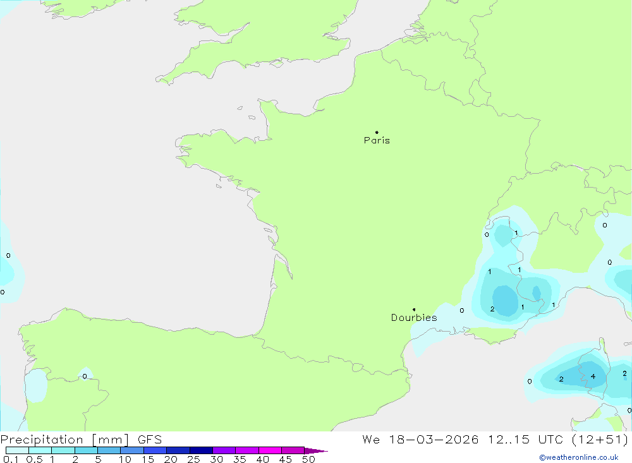Viewport: 632px width, 463px height.
Task: Click the legend arrow tip above 50 mm
Action: [x=316, y=450]
